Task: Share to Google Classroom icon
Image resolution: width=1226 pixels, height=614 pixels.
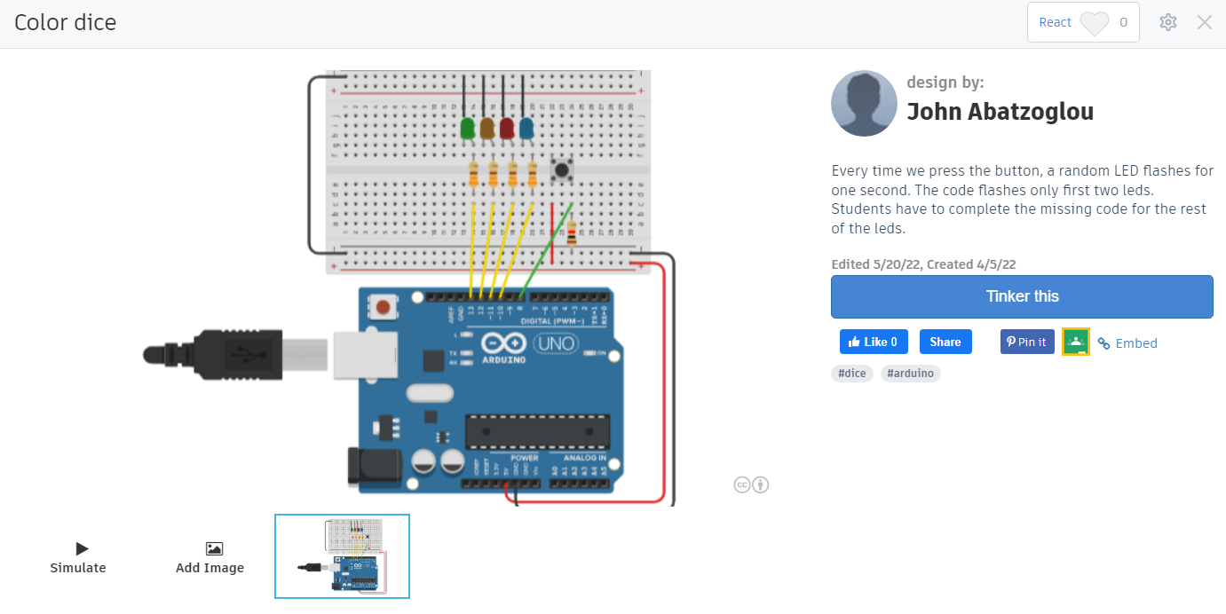Action: point(1075,342)
